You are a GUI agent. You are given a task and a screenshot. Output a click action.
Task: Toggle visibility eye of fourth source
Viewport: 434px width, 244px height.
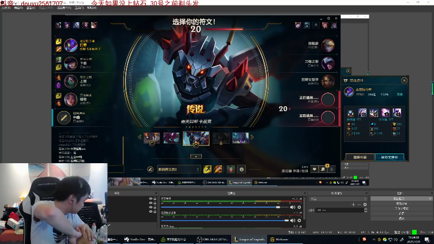click(151, 211)
